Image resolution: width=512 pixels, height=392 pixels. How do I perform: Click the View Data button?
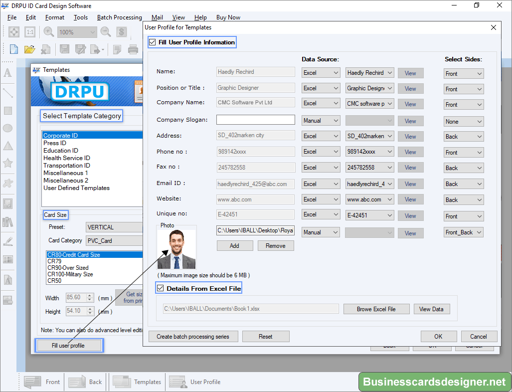click(x=431, y=309)
